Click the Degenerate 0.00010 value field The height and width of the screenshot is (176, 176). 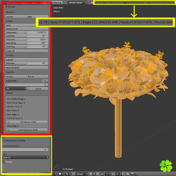click(x=38, y=32)
